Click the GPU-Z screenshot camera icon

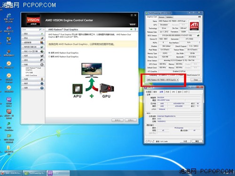pyautogui.click(x=199, y=17)
